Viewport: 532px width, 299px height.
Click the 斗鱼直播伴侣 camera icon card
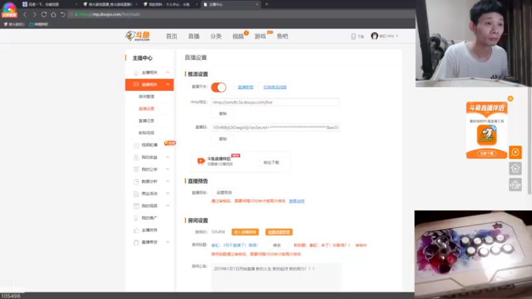coord(201,161)
